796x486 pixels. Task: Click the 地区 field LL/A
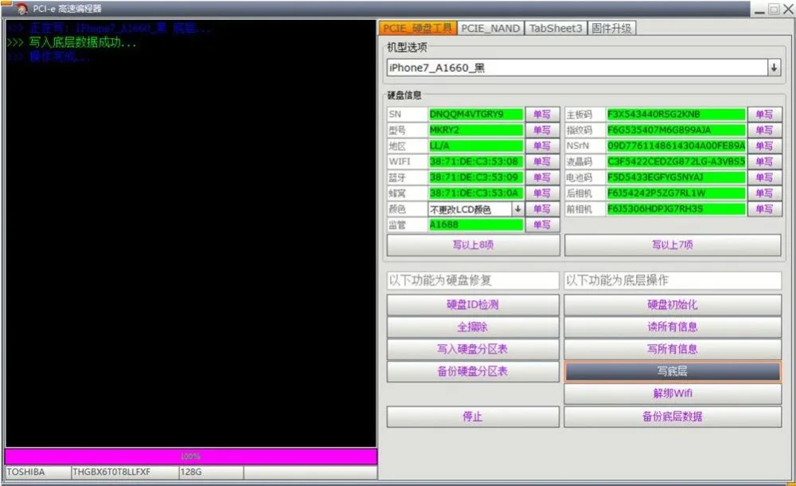pyautogui.click(x=476, y=146)
